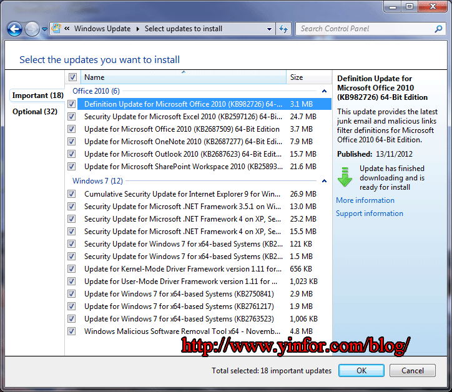Click Select updates to install breadcrumb
The image size is (452, 392).
click(x=184, y=29)
